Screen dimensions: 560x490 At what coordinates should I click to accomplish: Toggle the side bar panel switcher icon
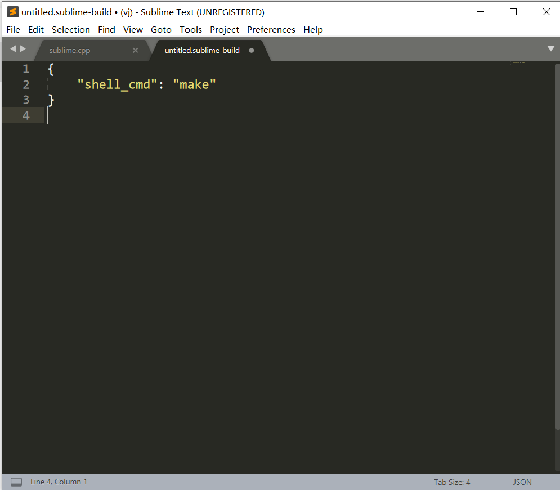[16, 482]
